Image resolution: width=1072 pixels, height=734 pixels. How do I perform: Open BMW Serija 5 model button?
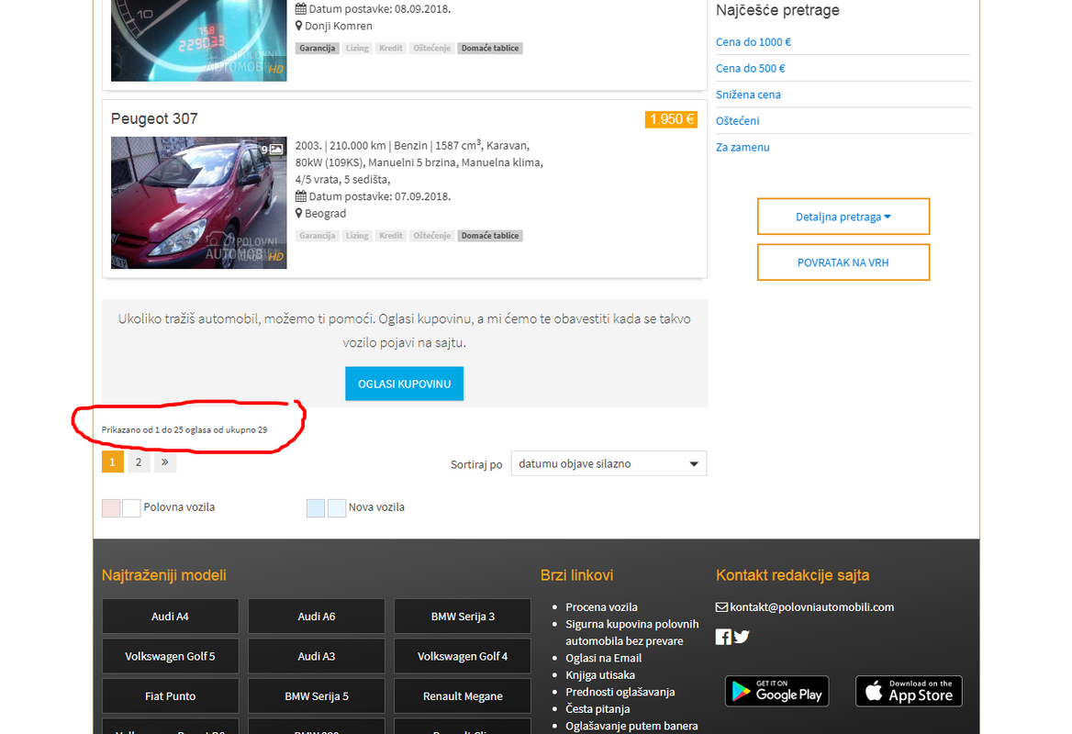pos(317,696)
